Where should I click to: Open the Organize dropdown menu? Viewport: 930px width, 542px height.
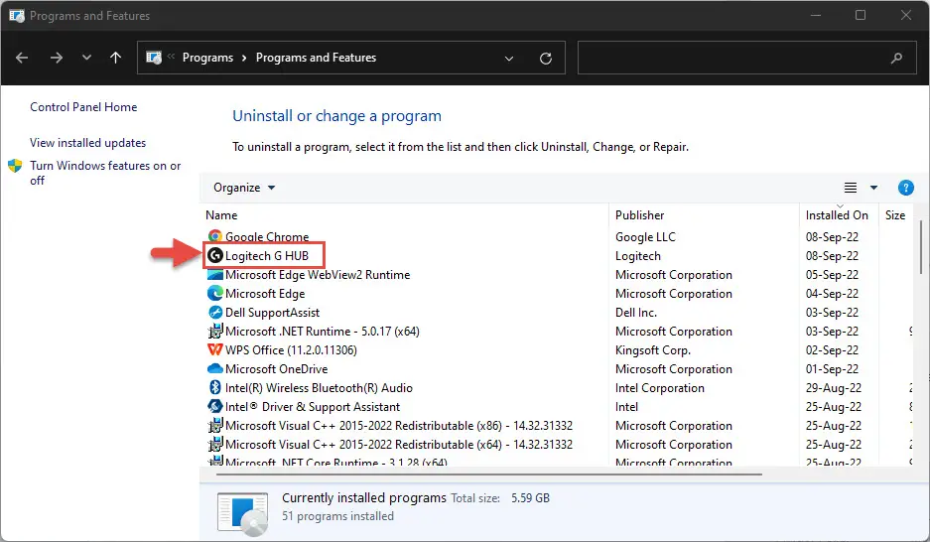[x=244, y=188]
